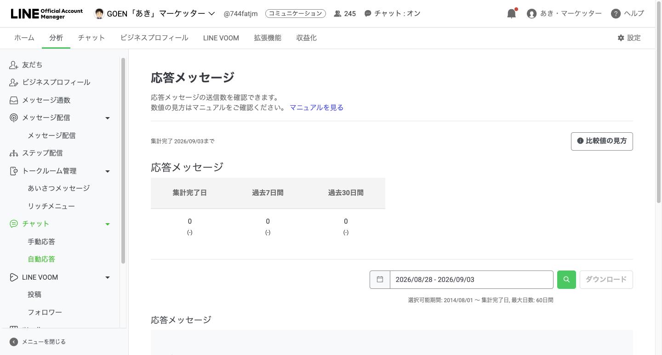Click the LINE VOOM sidebar icon
Screen dimensions: 662x355
14,277
